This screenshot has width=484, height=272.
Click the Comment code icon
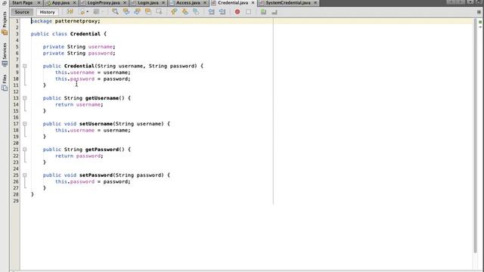[x=263, y=12]
